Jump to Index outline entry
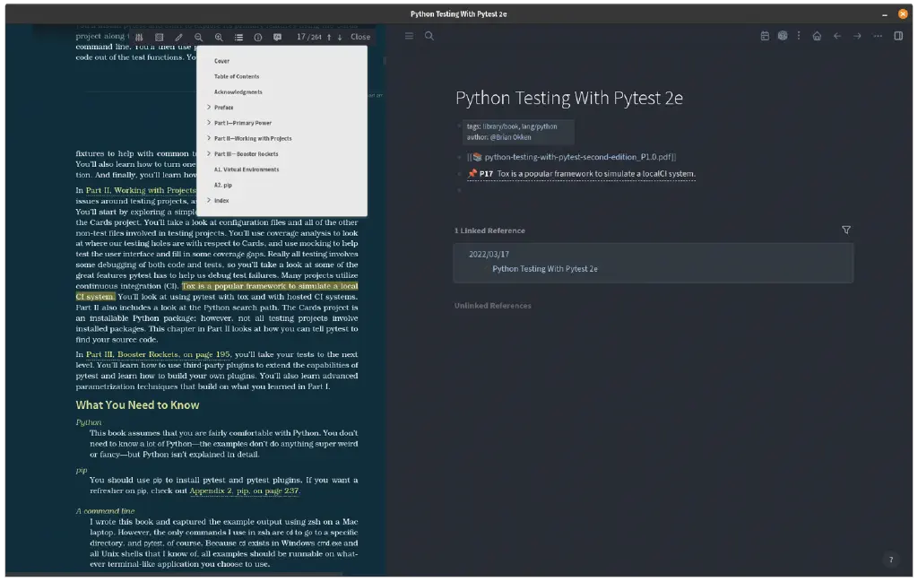The height and width of the screenshot is (582, 918). click(221, 200)
